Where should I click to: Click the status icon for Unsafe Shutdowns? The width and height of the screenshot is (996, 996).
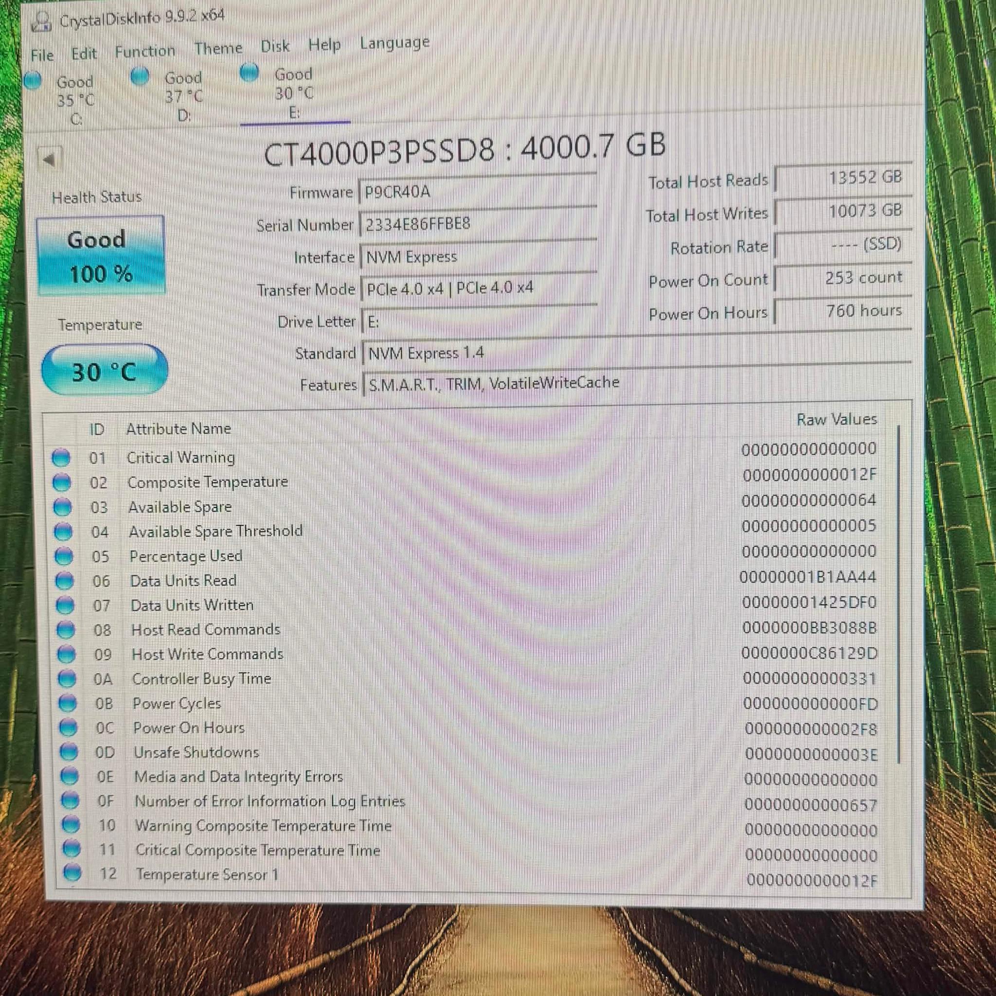[69, 753]
